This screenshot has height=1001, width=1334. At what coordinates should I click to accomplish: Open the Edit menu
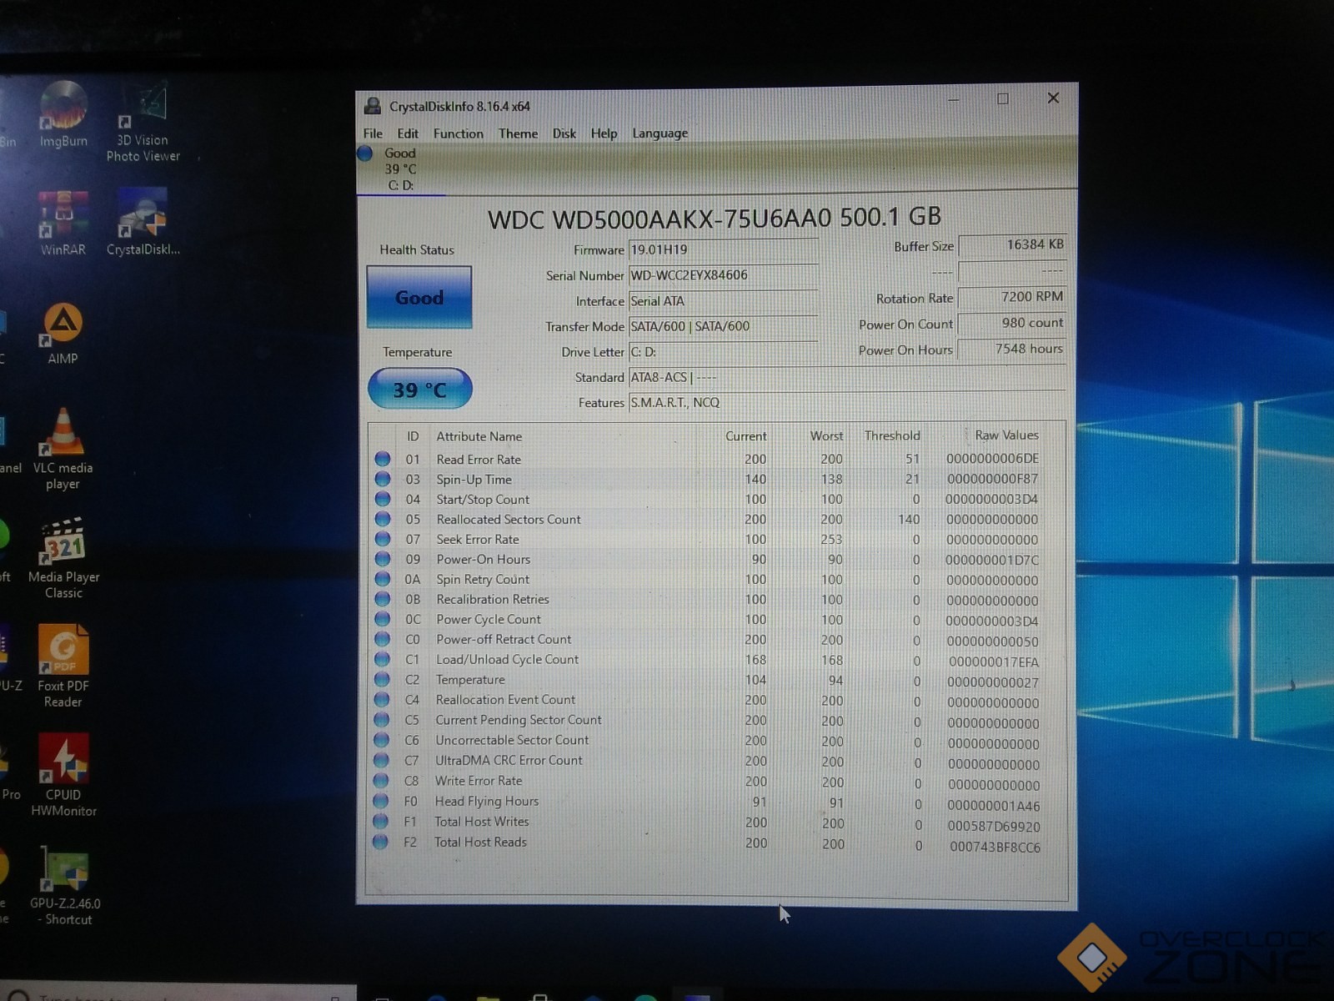point(408,133)
